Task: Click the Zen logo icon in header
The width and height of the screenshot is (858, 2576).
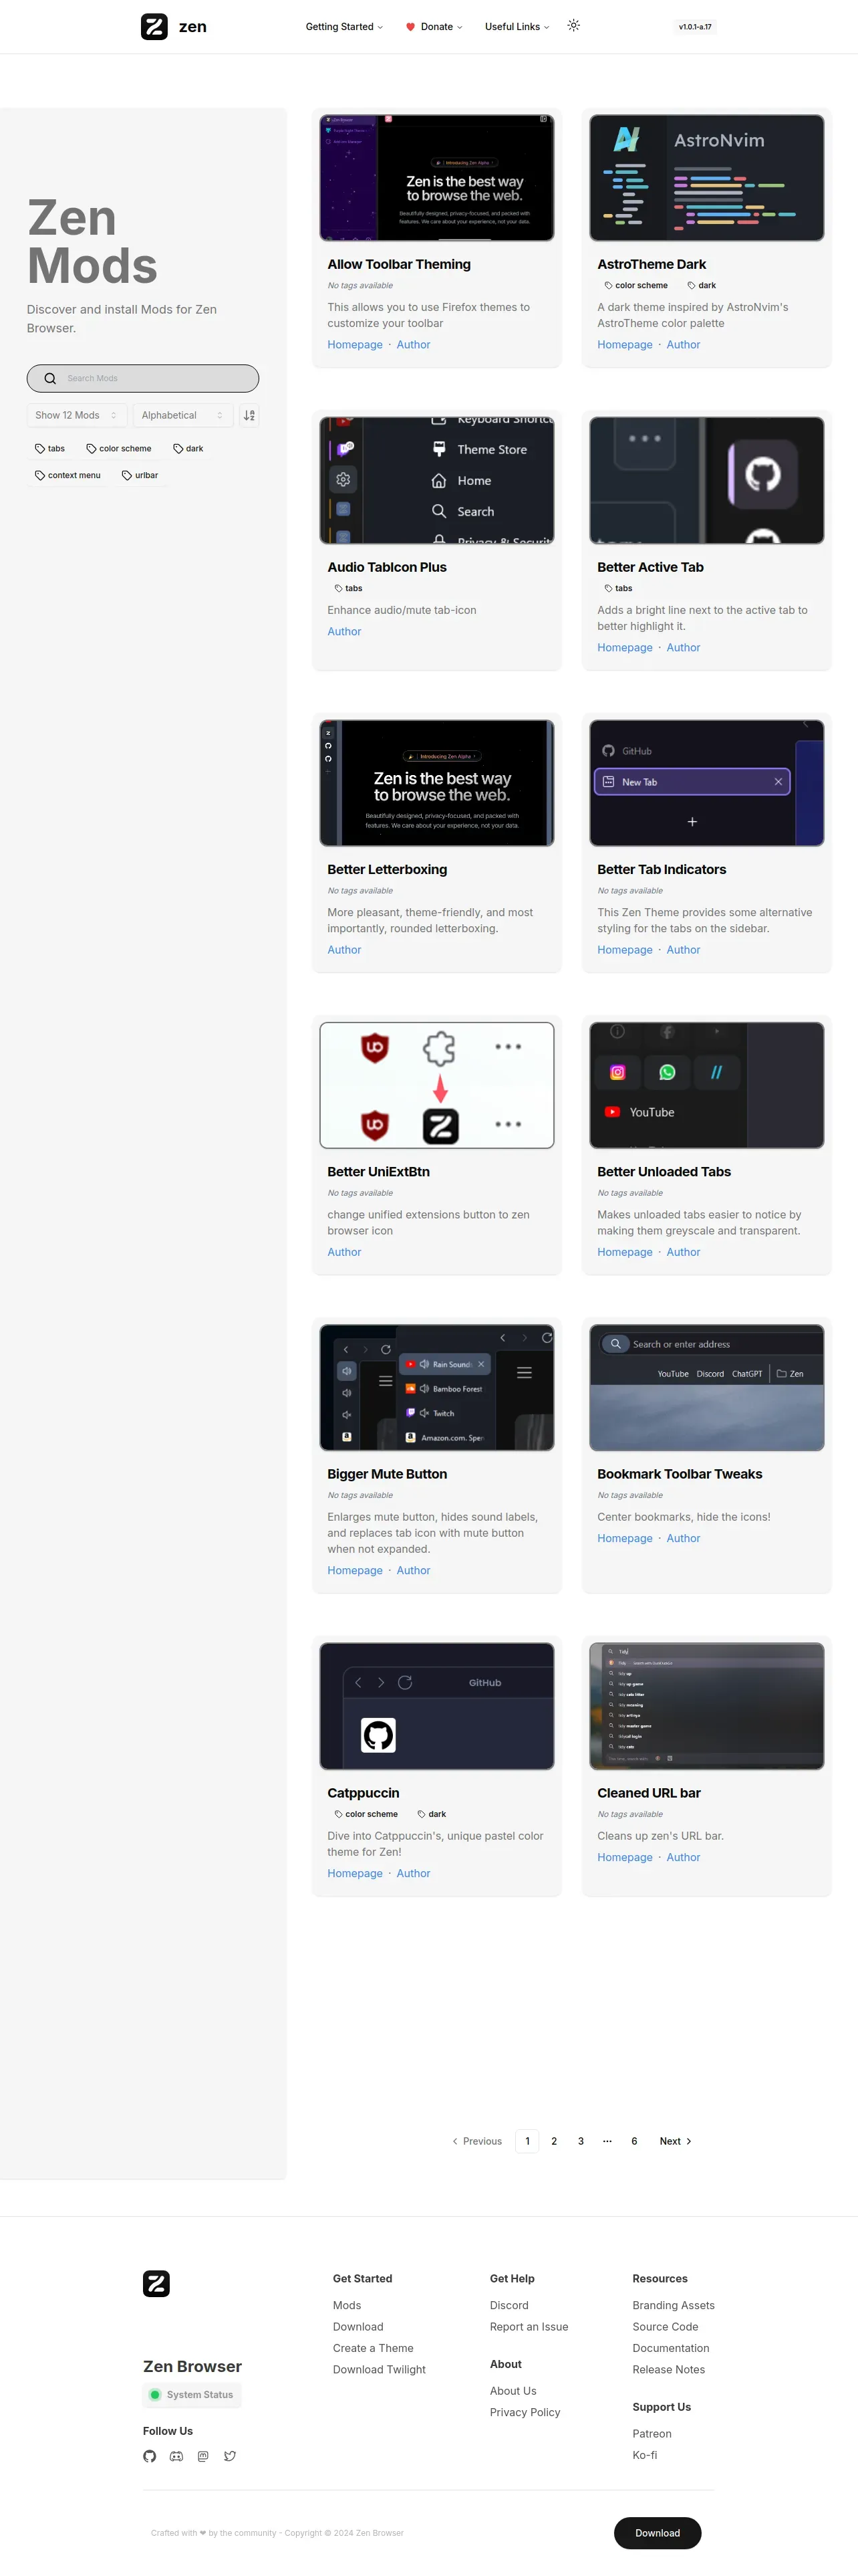Action: 154,26
